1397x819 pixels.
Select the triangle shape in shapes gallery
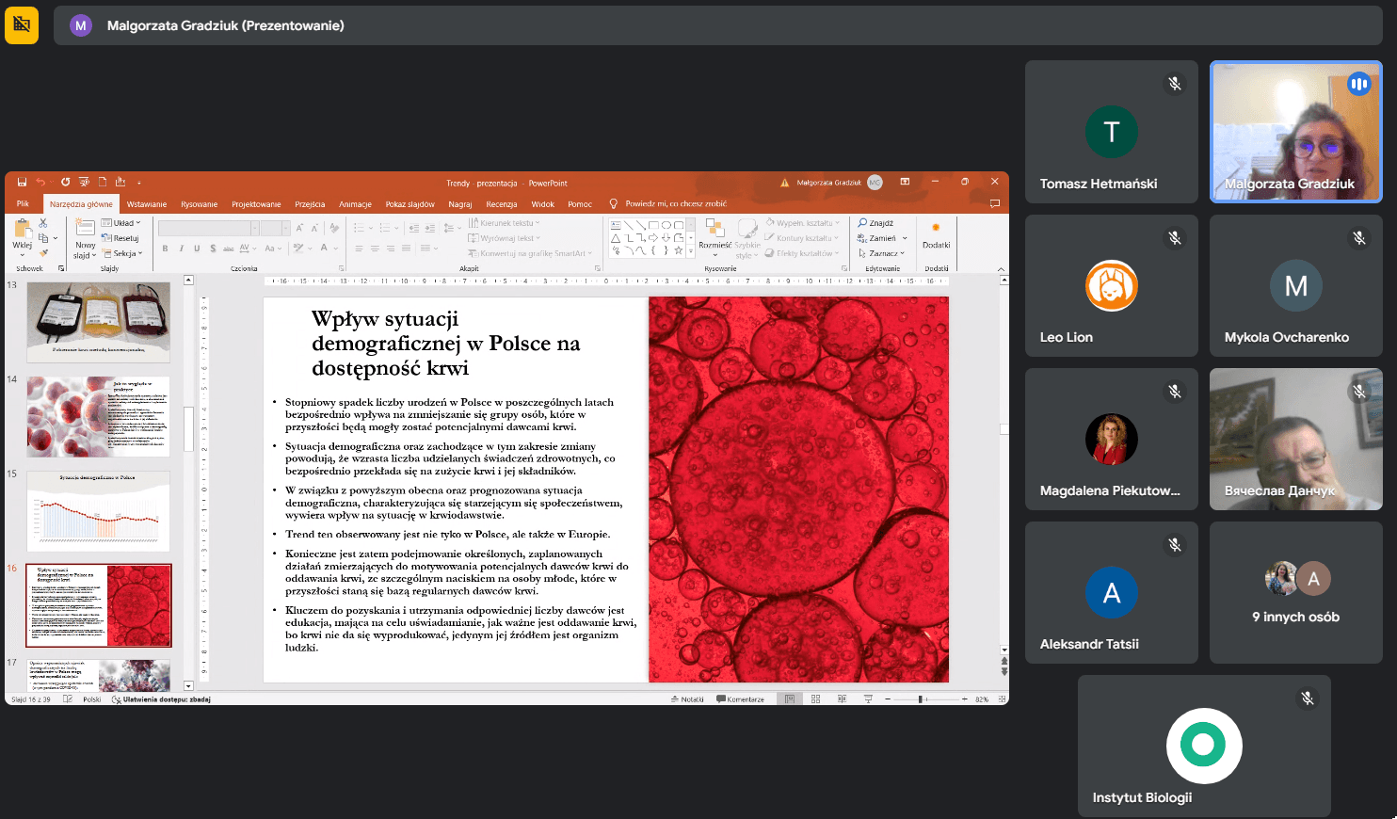point(616,238)
